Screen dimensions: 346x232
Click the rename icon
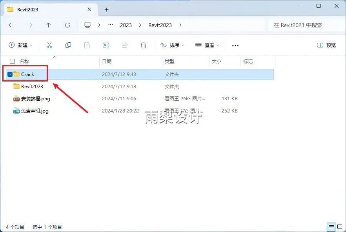coord(106,45)
